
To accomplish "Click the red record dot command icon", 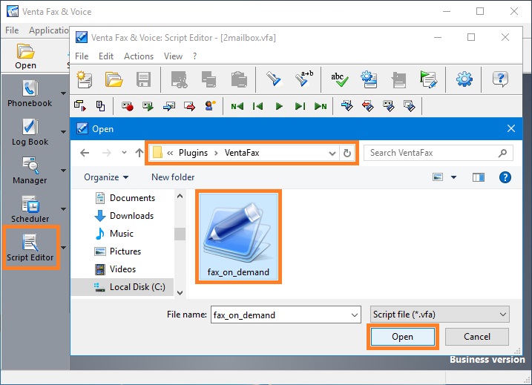I will 127,106.
